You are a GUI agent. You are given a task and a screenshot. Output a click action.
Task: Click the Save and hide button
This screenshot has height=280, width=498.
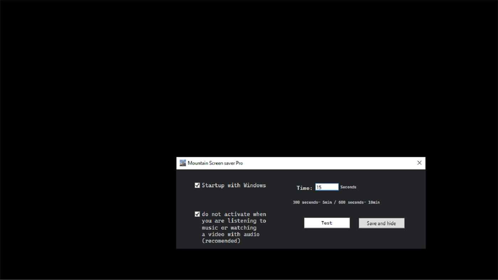click(x=381, y=223)
